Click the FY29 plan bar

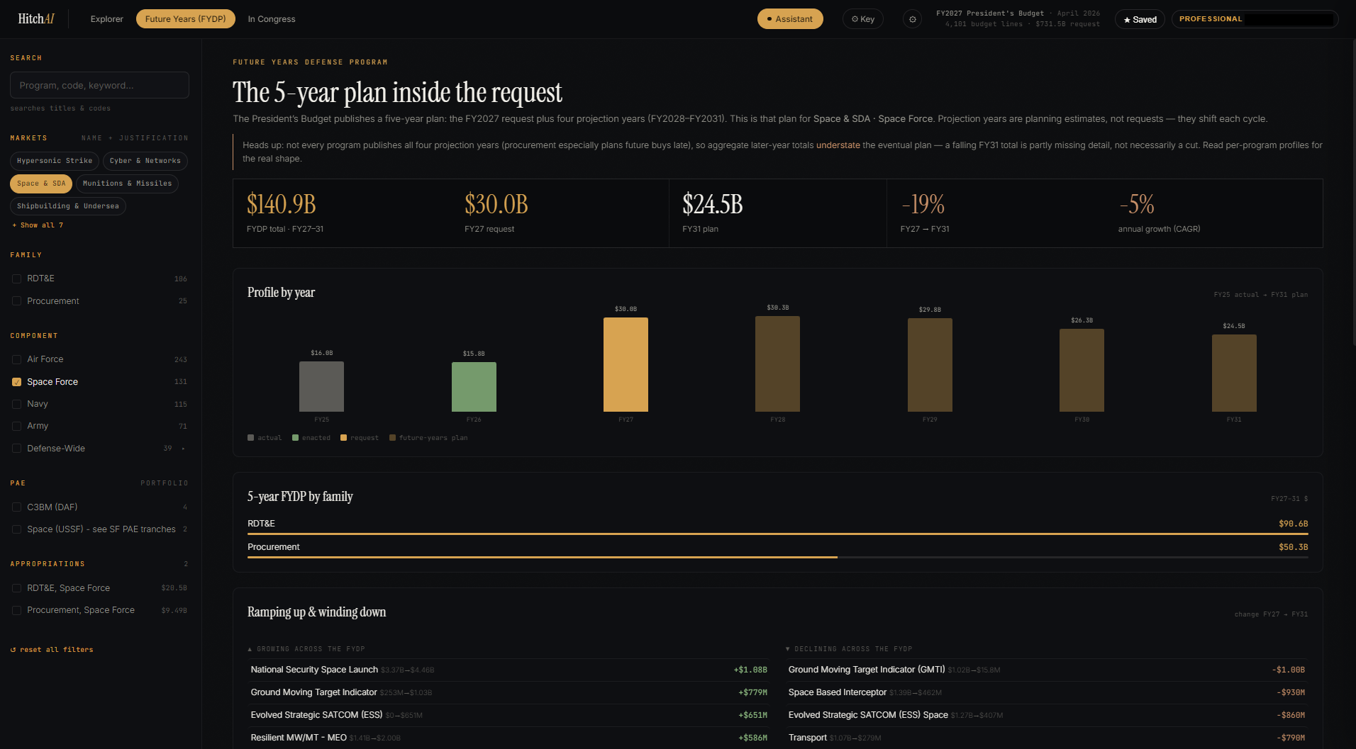coord(930,365)
